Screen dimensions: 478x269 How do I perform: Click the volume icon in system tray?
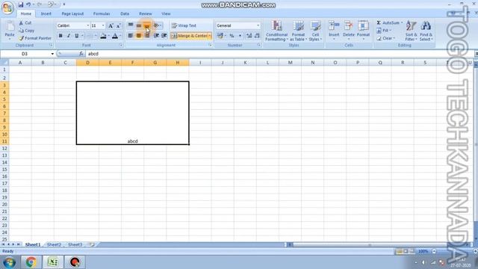click(x=423, y=262)
